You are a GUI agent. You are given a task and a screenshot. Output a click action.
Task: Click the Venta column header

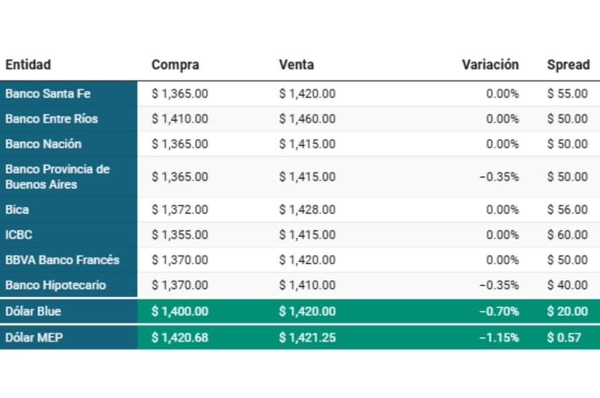[297, 65]
